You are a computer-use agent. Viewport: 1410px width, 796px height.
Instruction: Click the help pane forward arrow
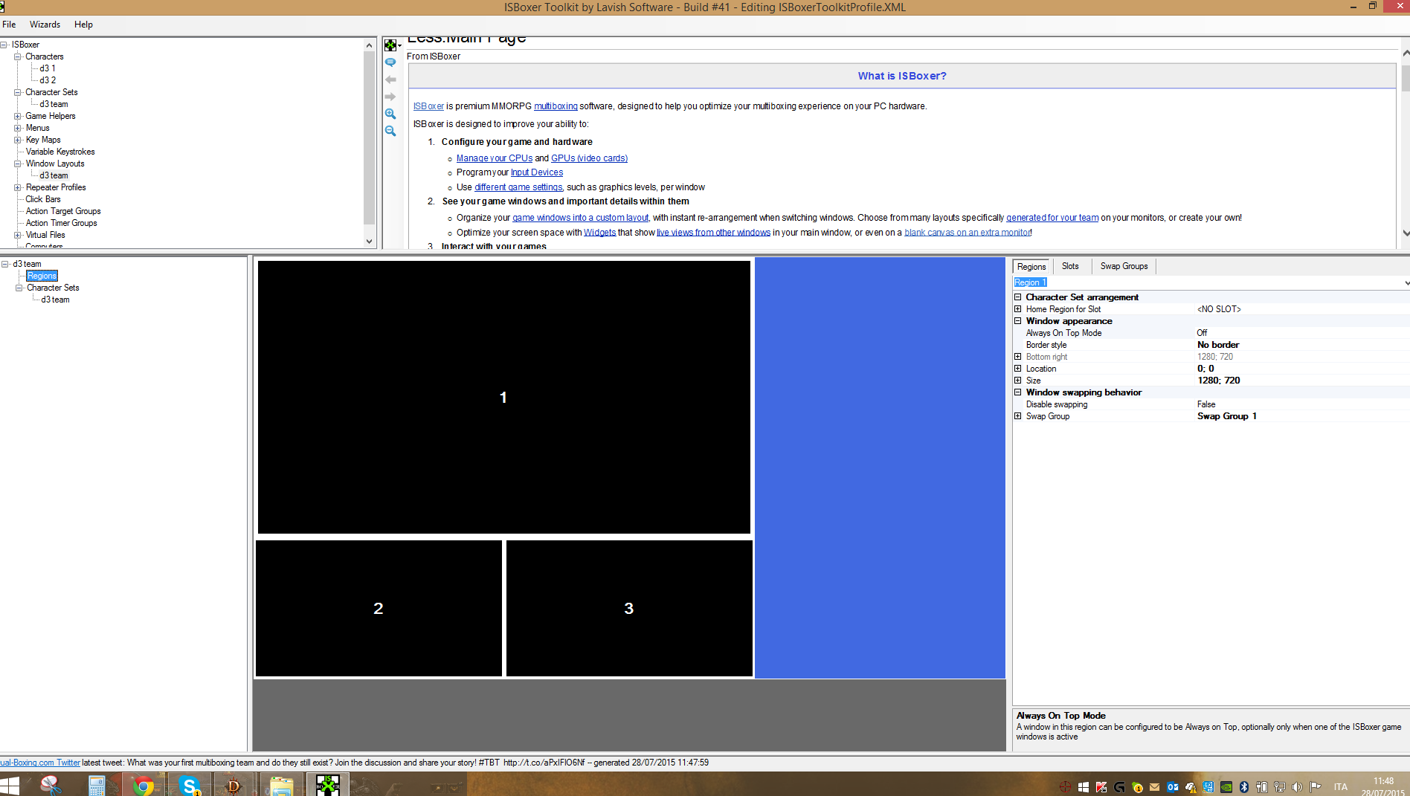pos(390,97)
